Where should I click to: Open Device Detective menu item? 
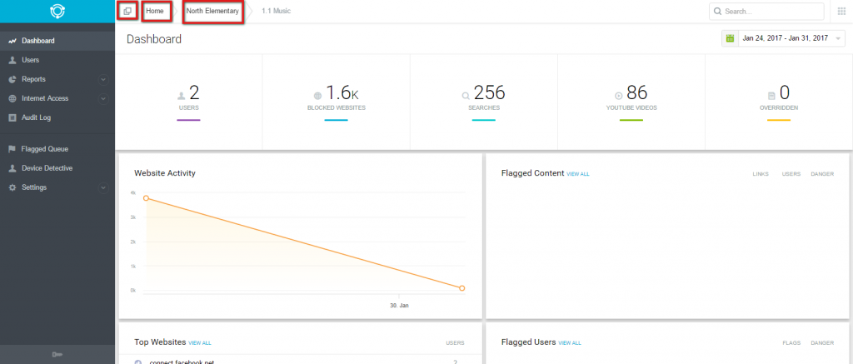click(57, 168)
